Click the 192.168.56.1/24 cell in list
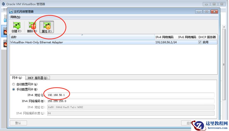The height and width of the screenshot is (131, 229). (x=166, y=42)
